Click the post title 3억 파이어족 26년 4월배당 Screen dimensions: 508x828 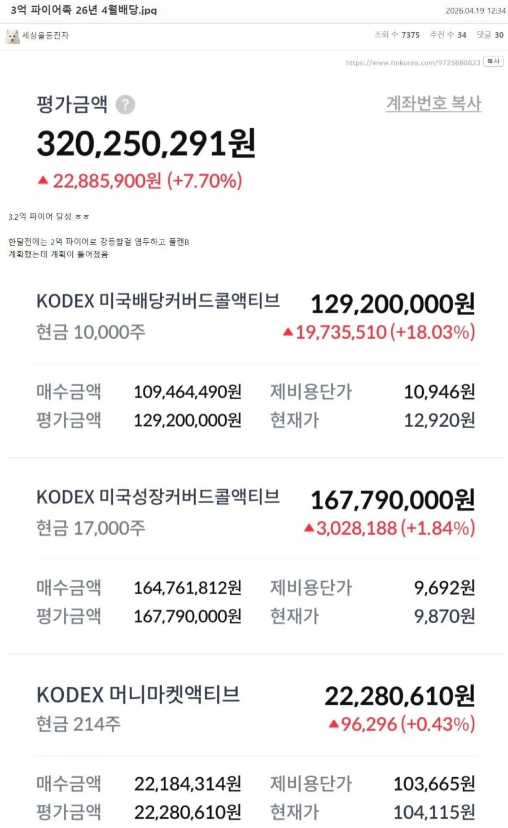[x=84, y=10]
